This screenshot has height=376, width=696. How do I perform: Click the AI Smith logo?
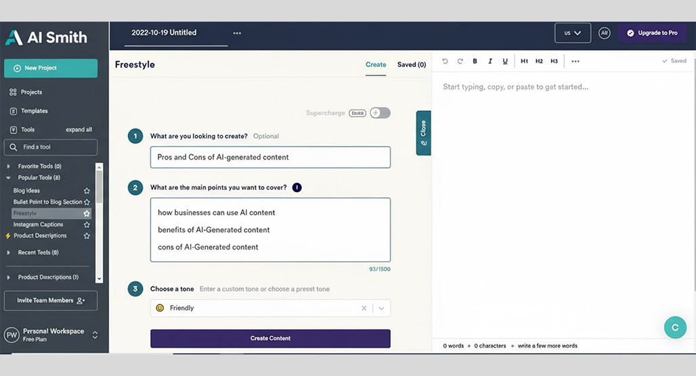coord(46,38)
